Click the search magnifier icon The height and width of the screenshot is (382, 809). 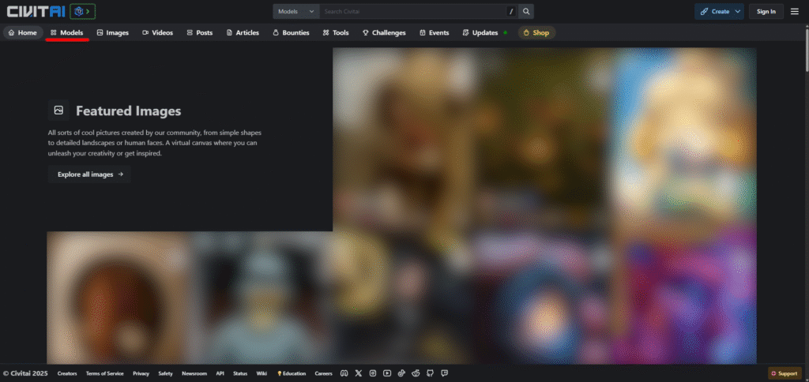click(x=527, y=11)
